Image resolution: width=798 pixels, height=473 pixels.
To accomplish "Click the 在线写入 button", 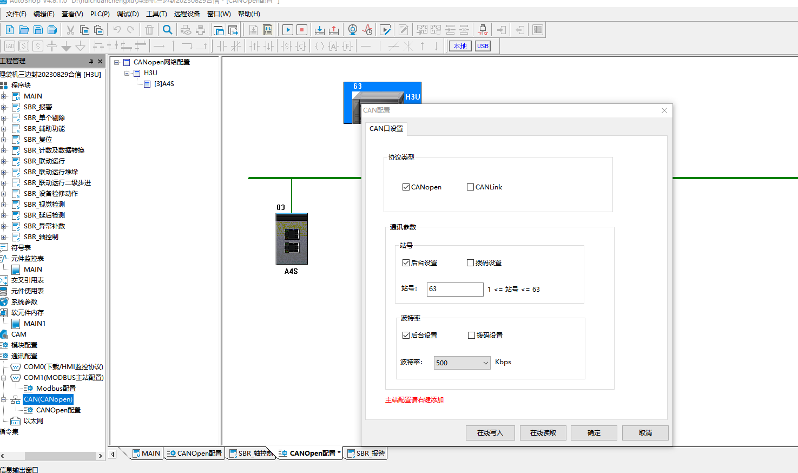I will click(490, 433).
